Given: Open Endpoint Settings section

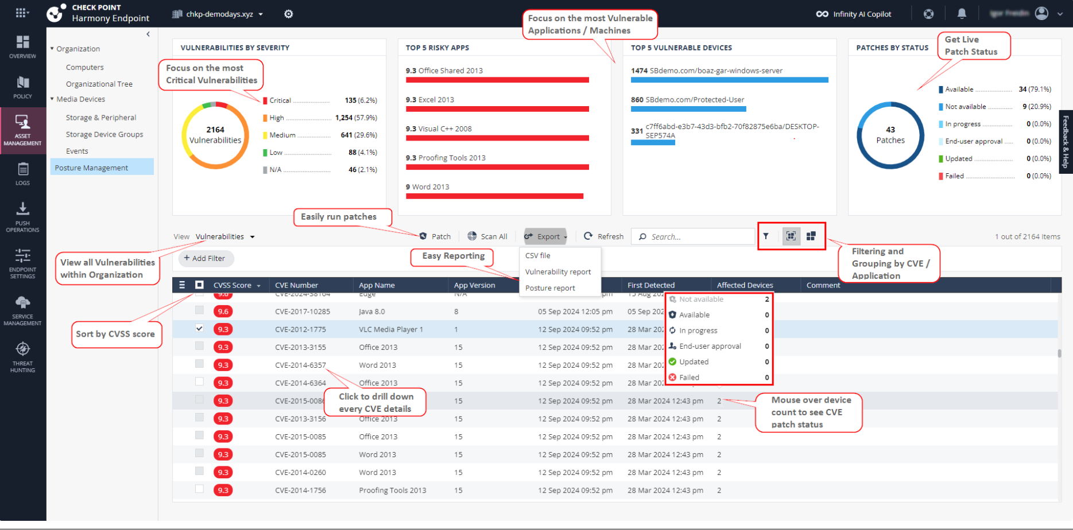Looking at the screenshot, I should 22,264.
